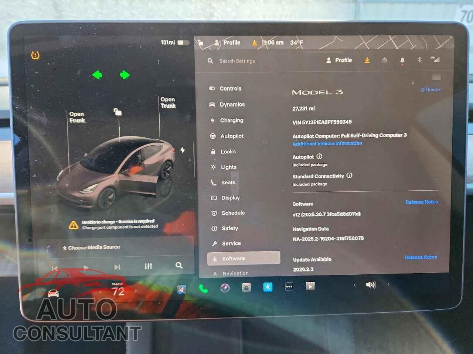
Task: Lower volume with left chevron
Action: tap(355, 285)
